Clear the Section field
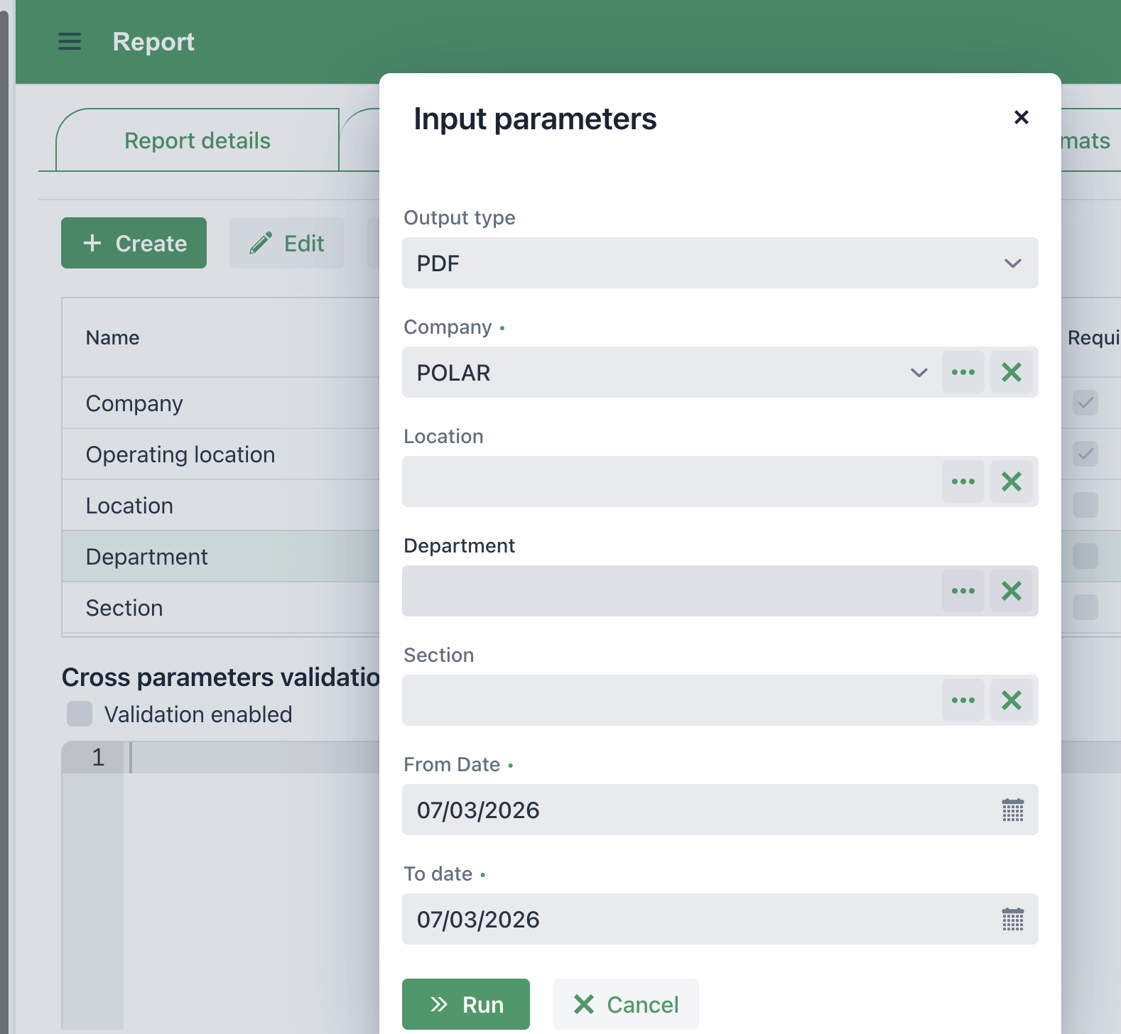Image resolution: width=1121 pixels, height=1034 pixels. click(x=1011, y=700)
